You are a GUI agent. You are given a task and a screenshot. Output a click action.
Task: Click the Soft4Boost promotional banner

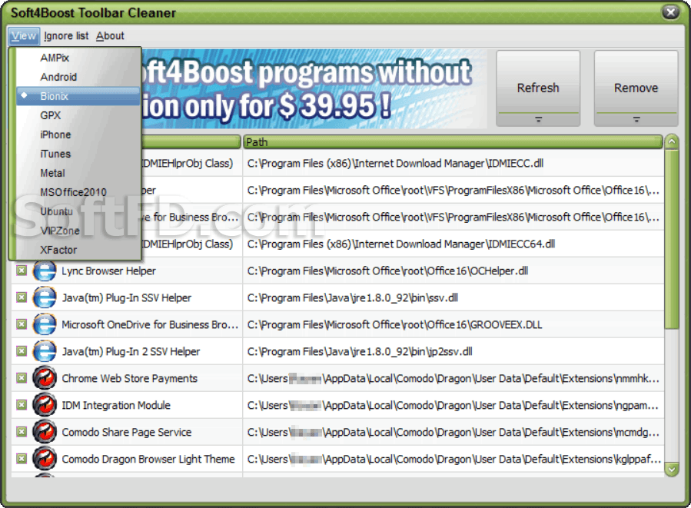[314, 89]
